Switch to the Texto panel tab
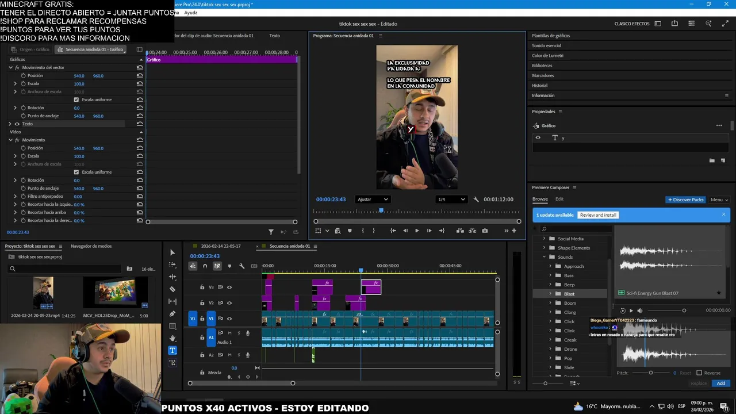The height and width of the screenshot is (414, 736). click(275, 36)
